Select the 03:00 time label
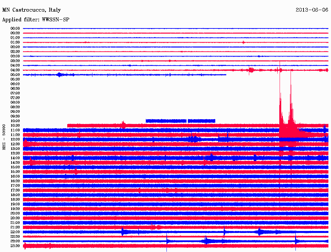The width and height of the screenshot is (331, 252). (x=15, y=56)
